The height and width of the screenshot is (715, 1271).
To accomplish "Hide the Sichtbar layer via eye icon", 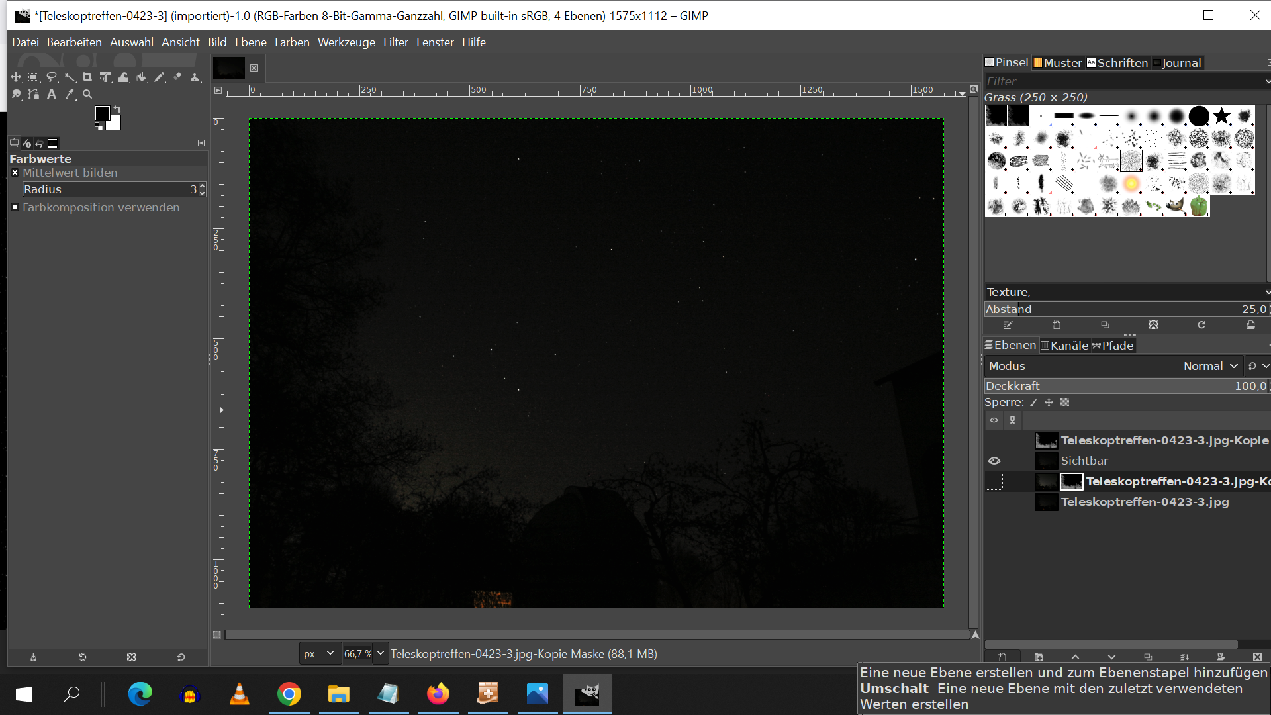I will (x=994, y=461).
